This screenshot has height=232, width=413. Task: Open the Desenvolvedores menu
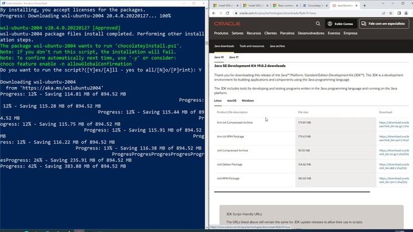311,34
